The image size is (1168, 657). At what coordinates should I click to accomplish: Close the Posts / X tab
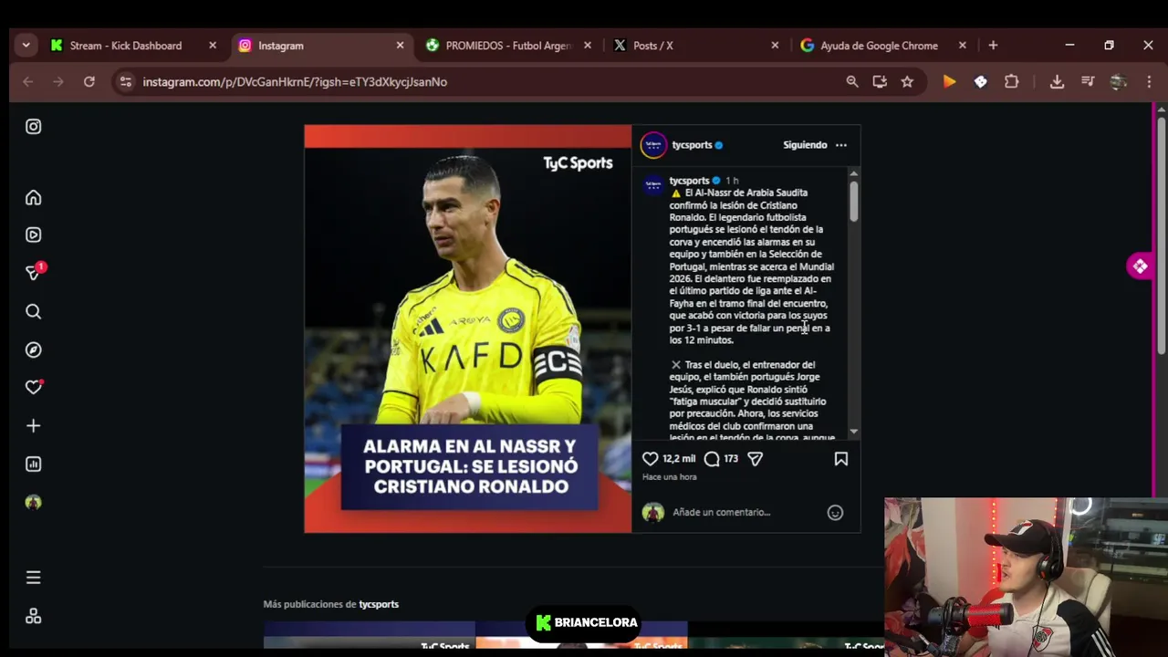tap(775, 46)
